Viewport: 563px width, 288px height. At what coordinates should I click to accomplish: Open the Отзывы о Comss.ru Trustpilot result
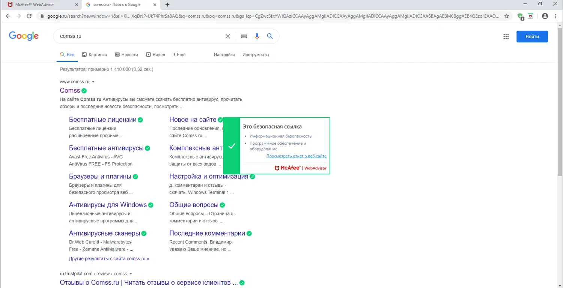pos(149,283)
